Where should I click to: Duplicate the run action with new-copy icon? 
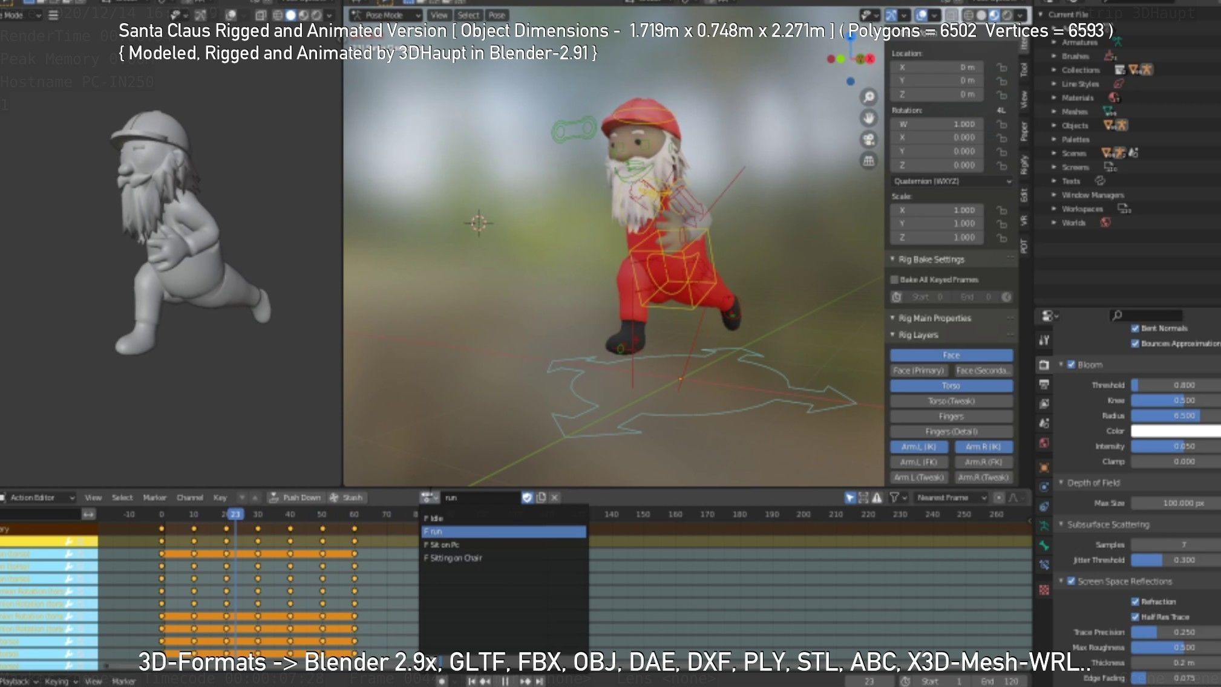(541, 498)
